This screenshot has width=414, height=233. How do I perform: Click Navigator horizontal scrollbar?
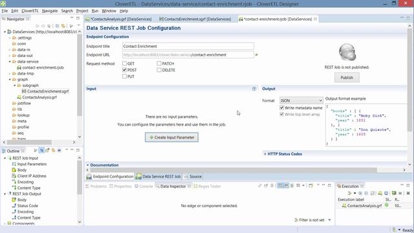(x=29, y=142)
